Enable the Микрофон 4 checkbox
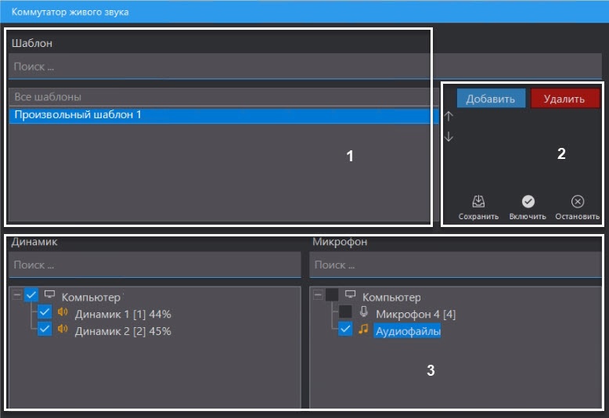609x418 pixels. [345, 313]
